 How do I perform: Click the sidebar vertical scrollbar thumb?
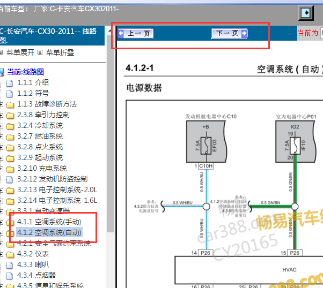pyautogui.click(x=110, y=134)
